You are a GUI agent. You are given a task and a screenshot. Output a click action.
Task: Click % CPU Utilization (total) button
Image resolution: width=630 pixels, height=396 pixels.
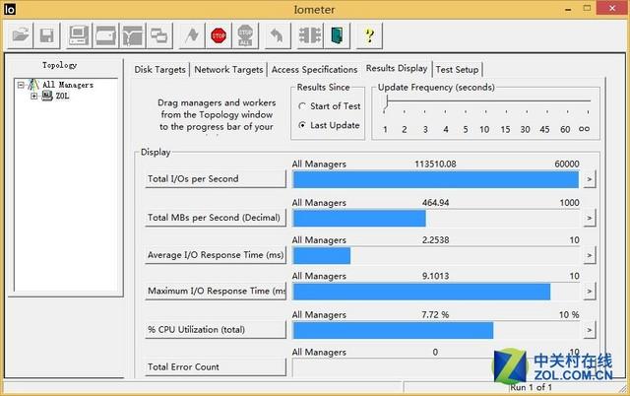[x=216, y=330]
